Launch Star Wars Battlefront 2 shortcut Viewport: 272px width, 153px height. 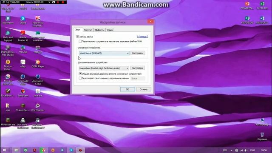coord(38,124)
